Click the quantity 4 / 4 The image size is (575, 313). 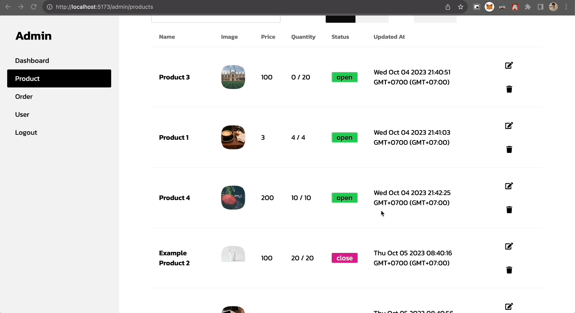(x=298, y=138)
